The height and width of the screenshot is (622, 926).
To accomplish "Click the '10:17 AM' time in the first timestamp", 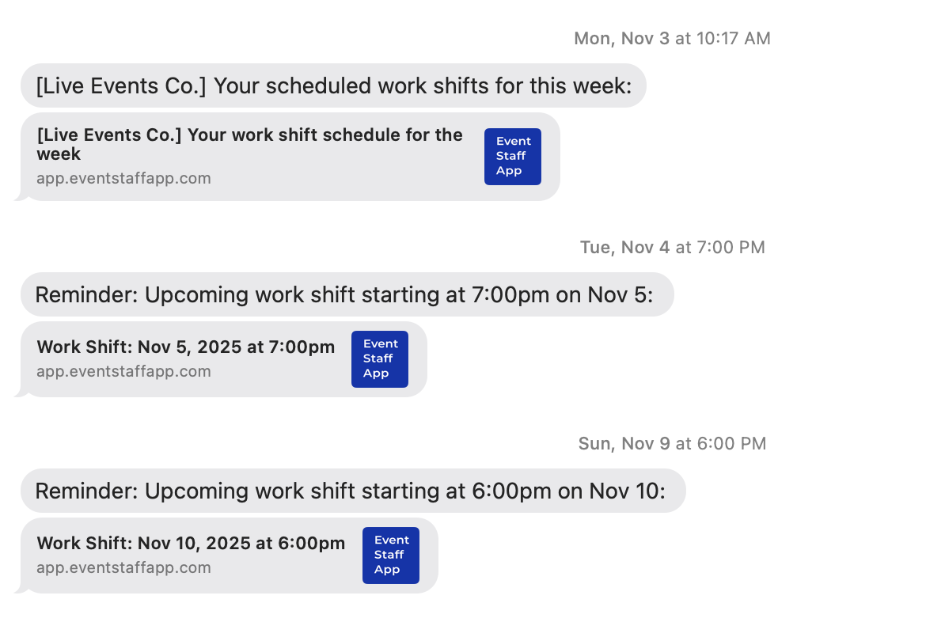I will click(733, 38).
